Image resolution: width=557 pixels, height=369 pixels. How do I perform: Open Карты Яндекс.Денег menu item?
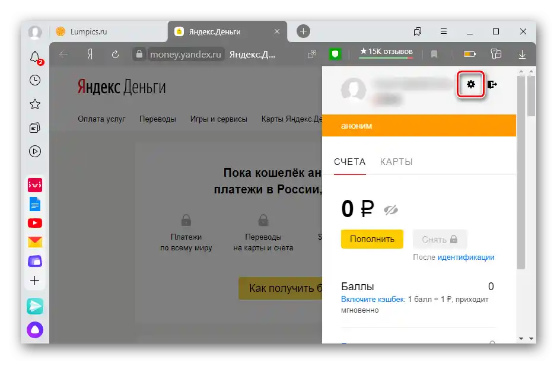(x=292, y=119)
